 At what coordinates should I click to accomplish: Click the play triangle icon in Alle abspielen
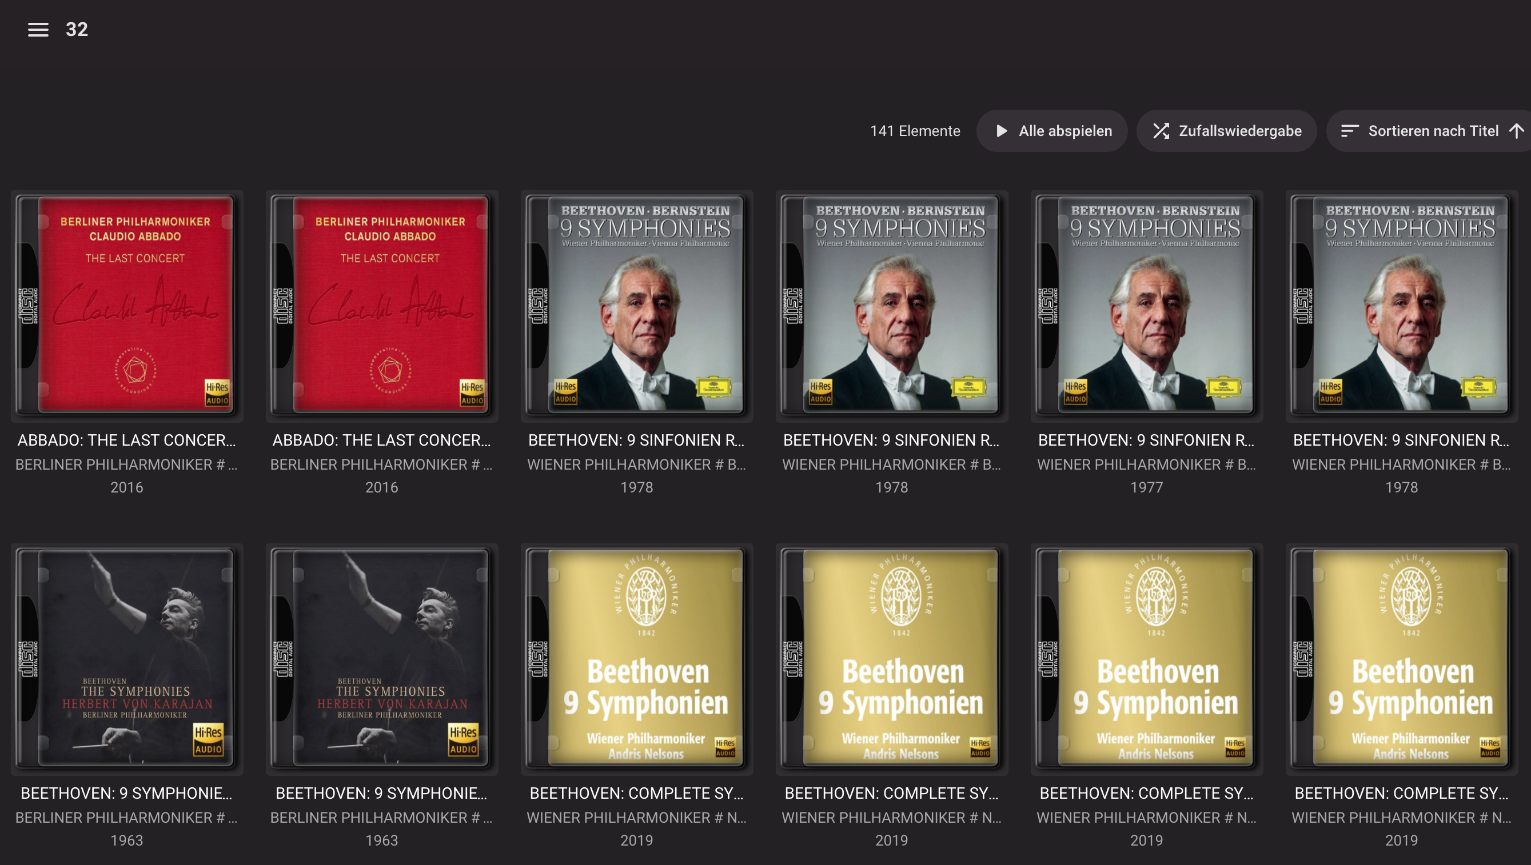coord(1002,131)
